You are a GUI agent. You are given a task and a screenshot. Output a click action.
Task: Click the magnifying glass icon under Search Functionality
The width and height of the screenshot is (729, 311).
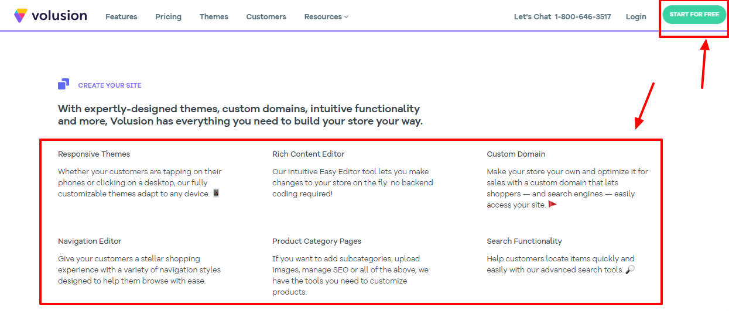tap(630, 269)
